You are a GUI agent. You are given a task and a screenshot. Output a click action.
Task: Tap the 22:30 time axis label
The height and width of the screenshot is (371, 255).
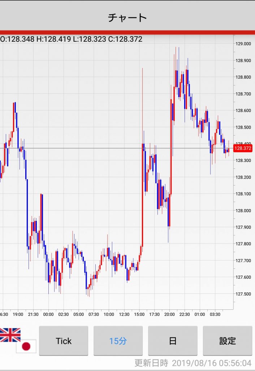click(185, 314)
